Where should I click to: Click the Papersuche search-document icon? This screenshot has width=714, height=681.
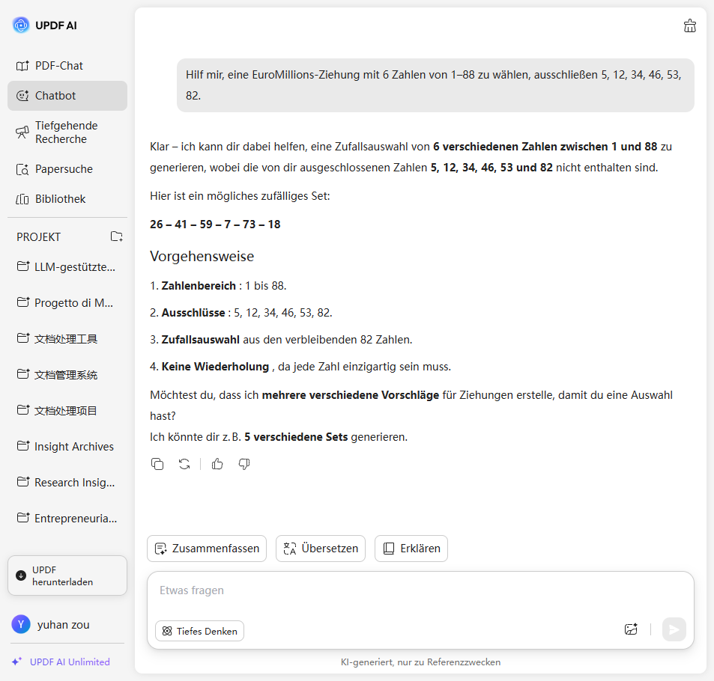tap(22, 169)
